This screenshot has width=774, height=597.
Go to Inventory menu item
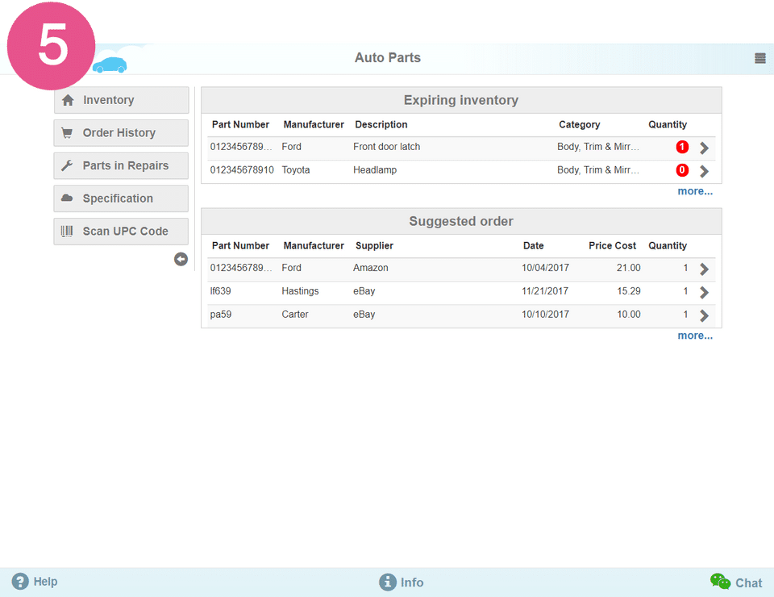122,100
